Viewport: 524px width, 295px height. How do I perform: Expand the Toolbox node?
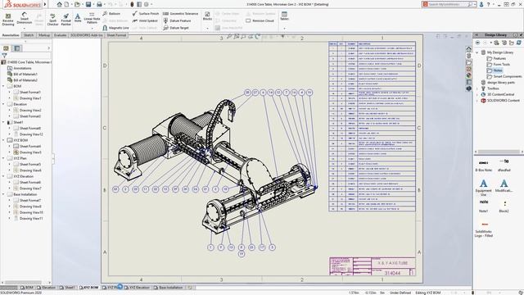point(477,88)
